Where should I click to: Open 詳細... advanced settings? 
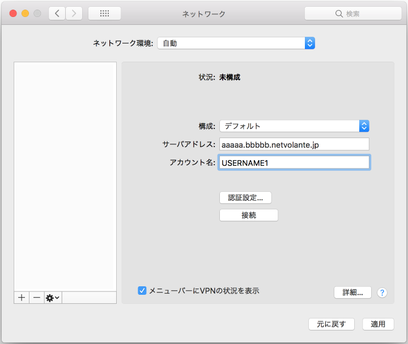click(352, 293)
